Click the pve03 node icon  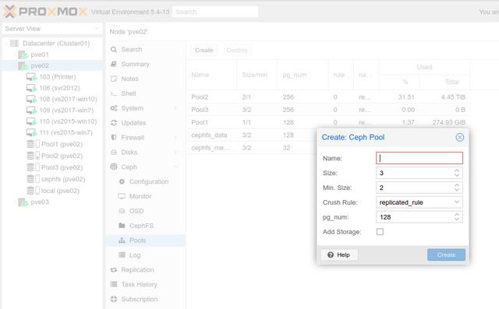point(23,202)
